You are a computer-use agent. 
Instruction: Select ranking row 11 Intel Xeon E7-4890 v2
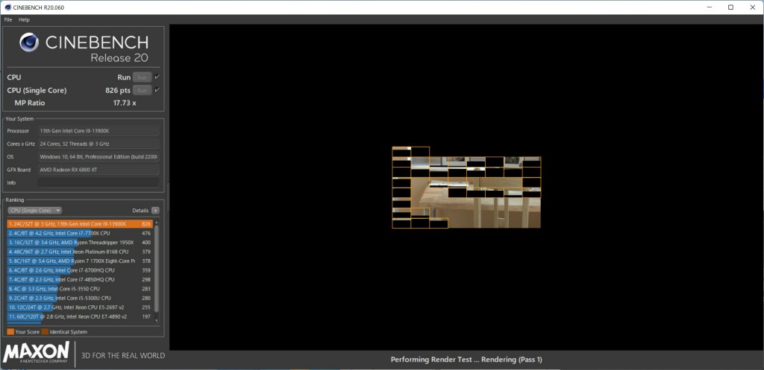pyautogui.click(x=80, y=316)
